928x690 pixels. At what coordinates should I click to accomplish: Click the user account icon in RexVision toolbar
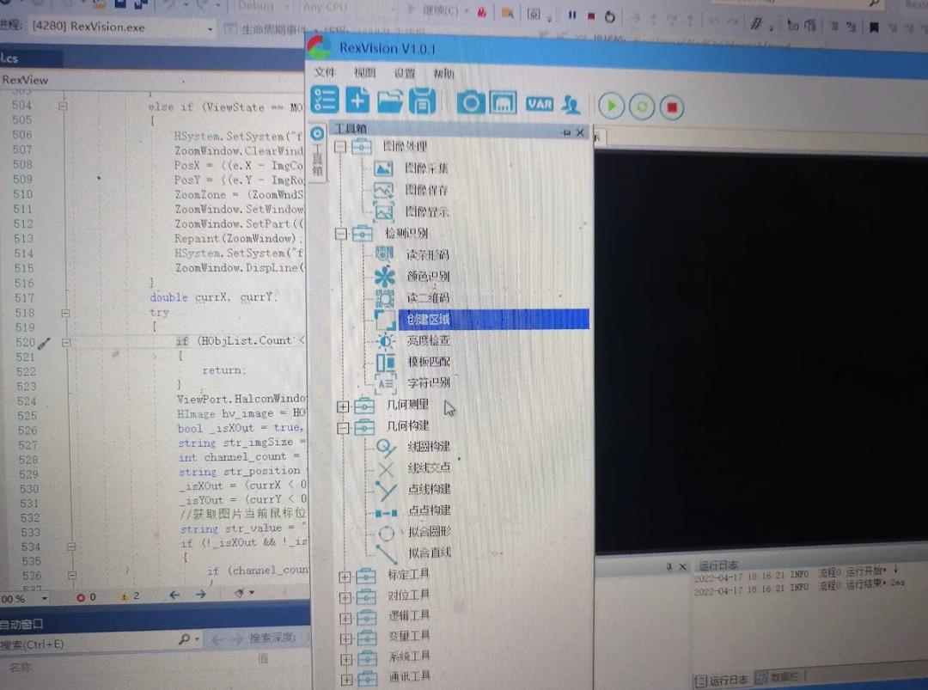pos(571,106)
